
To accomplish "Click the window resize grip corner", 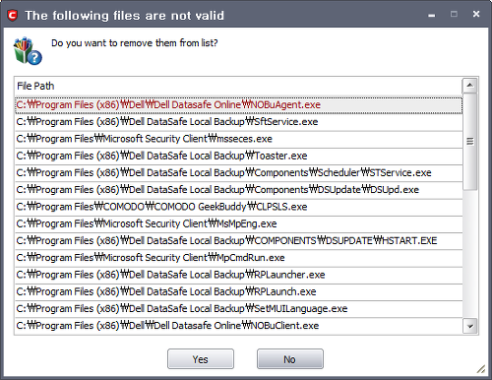I will click(x=481, y=369).
